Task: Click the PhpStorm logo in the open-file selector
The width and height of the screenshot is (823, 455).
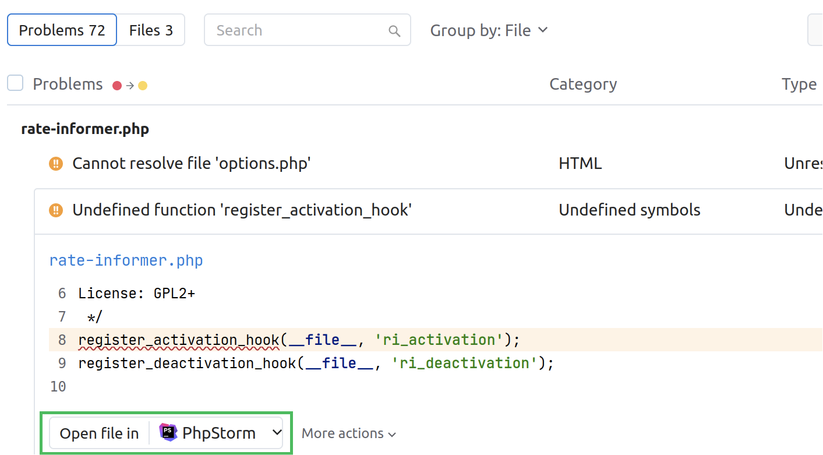Action: tap(168, 432)
